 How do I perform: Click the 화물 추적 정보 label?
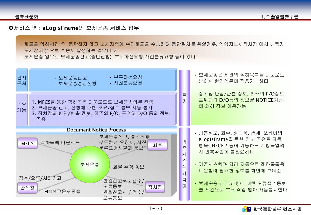[129, 167]
